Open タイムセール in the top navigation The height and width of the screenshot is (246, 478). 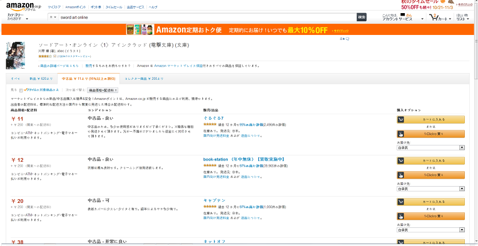pyautogui.click(x=114, y=7)
